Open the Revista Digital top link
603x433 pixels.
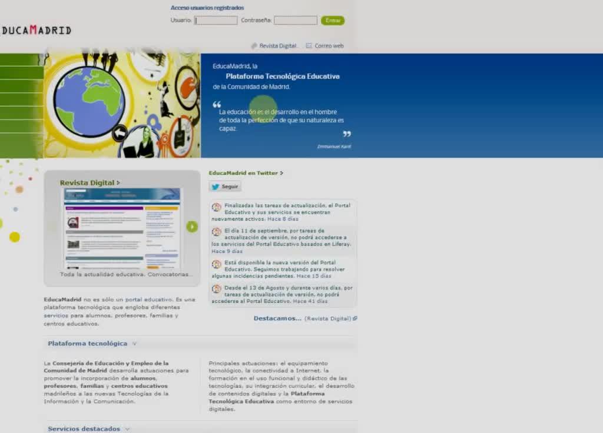pyautogui.click(x=278, y=46)
